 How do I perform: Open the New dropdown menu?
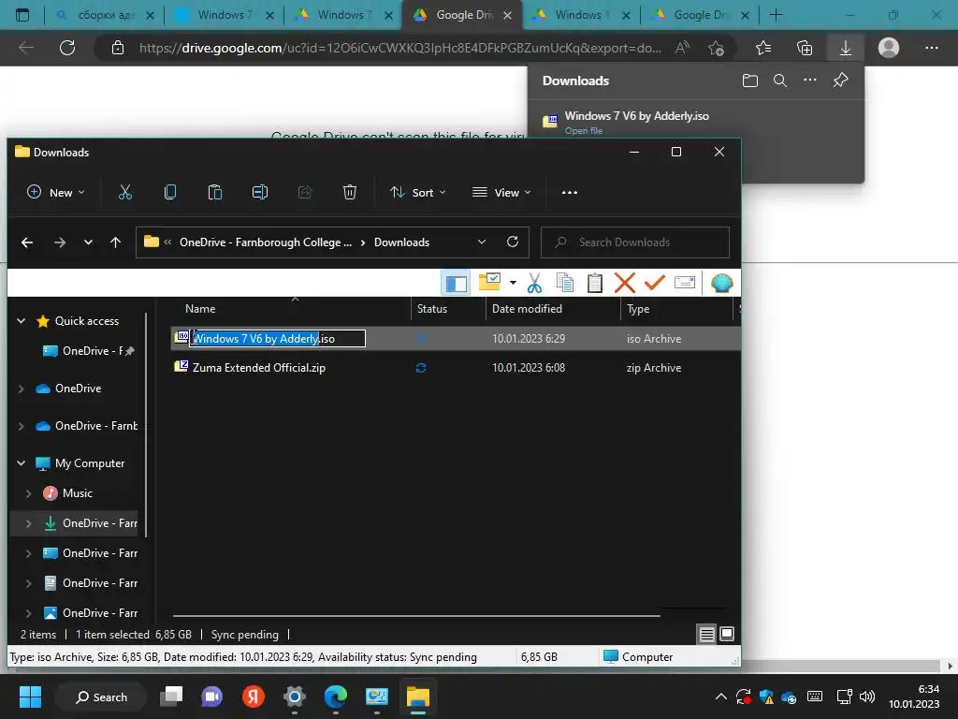click(55, 193)
